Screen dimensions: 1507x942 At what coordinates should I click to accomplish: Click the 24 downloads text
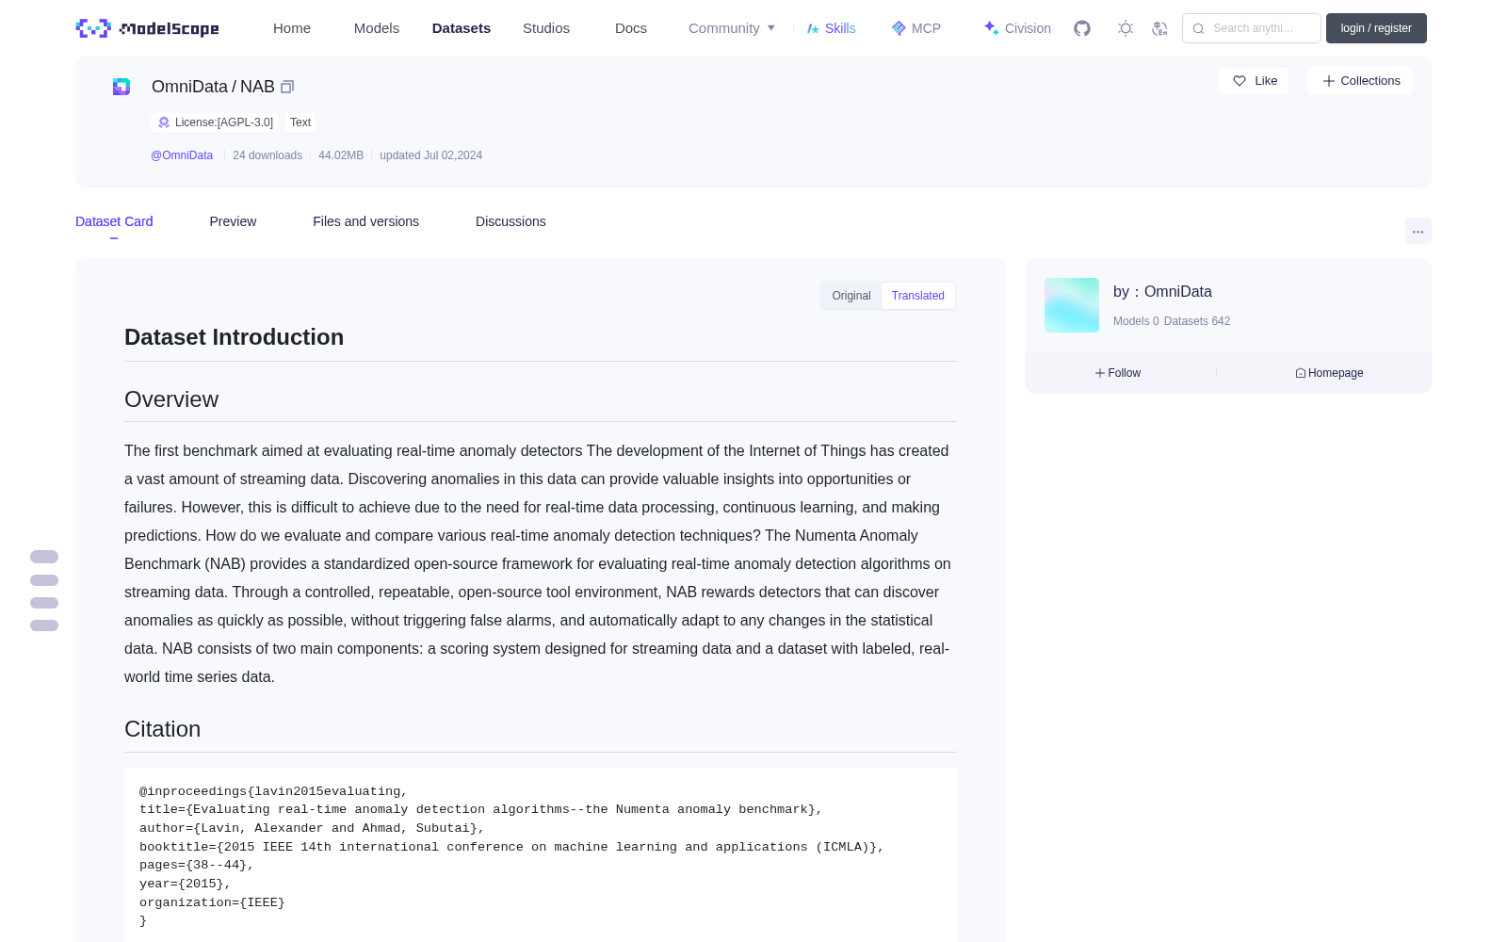point(267,155)
